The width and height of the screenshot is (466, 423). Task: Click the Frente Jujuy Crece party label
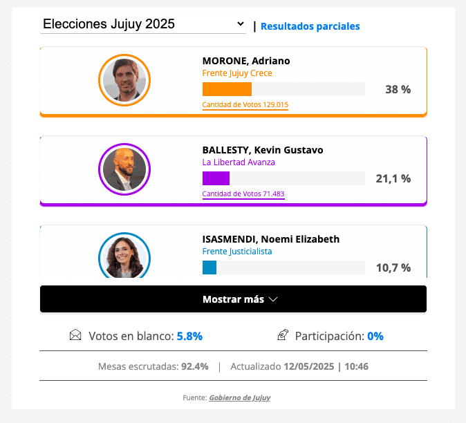(237, 73)
